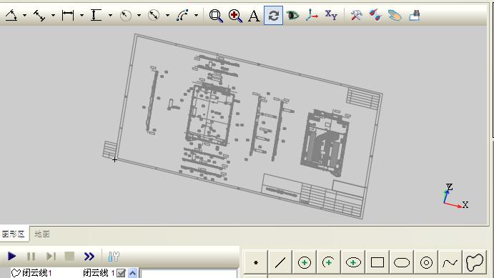
Task: Click the fast-forward double arrow button
Action: coord(89,257)
